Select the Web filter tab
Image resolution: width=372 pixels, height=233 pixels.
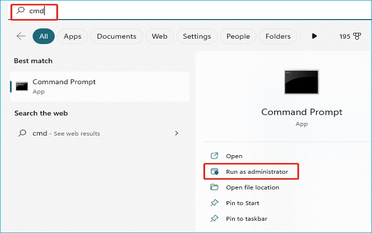pos(159,36)
